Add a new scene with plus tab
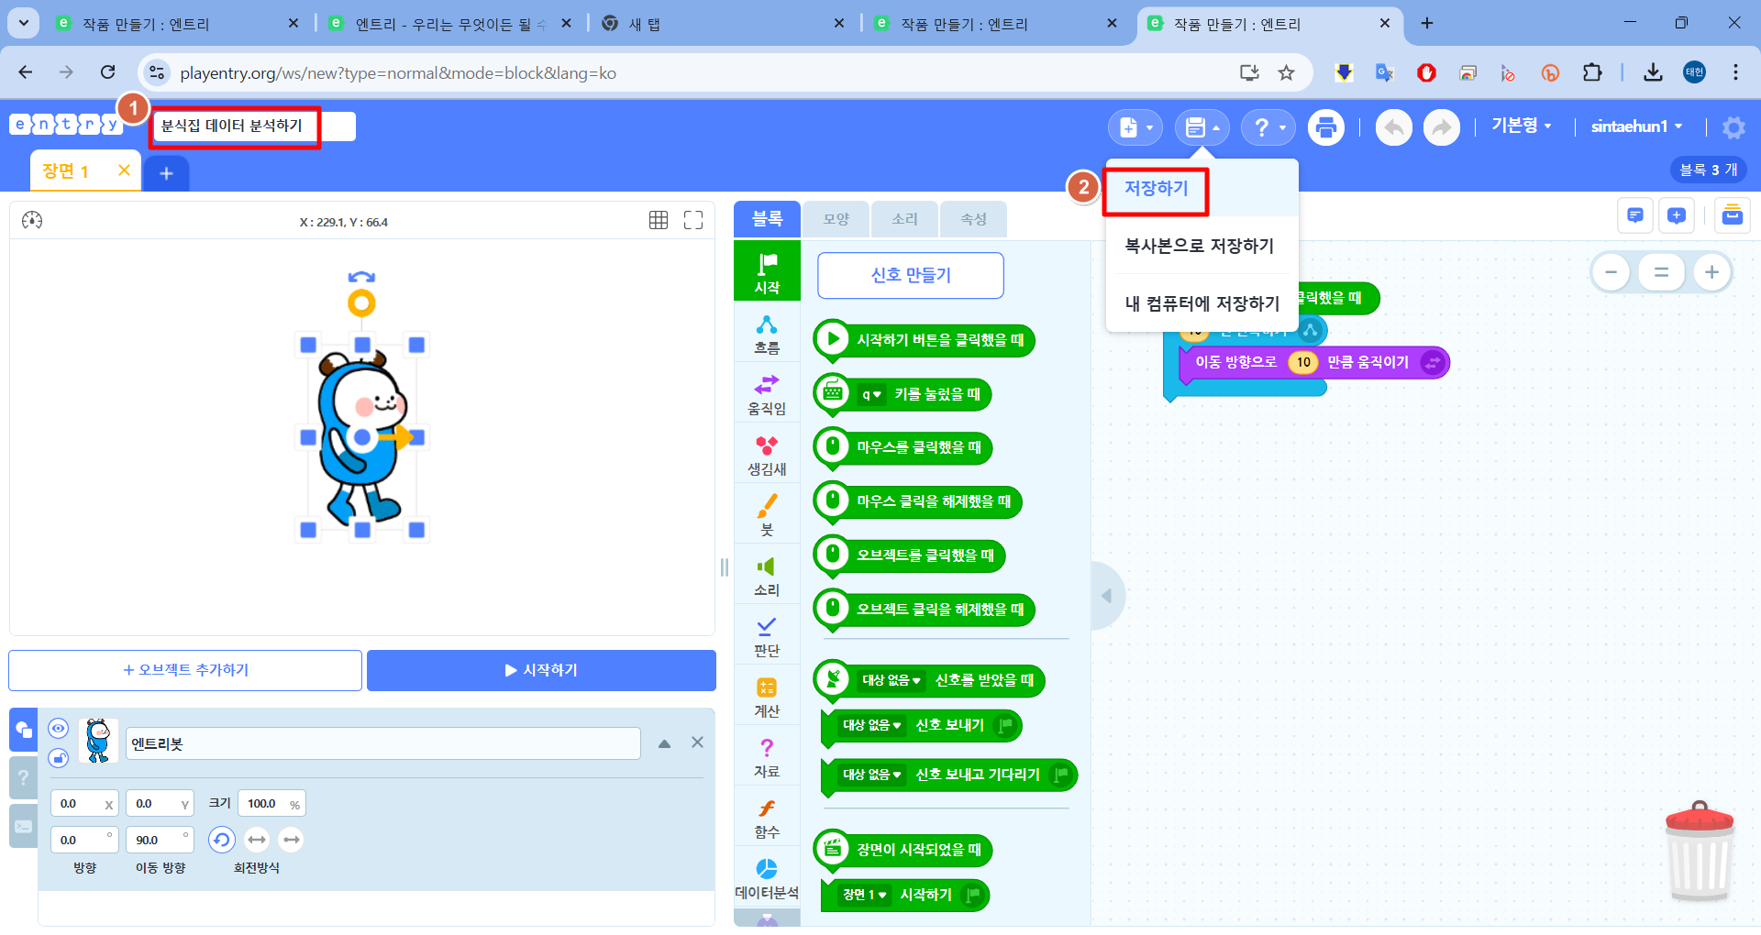Viewport: 1761px width, 935px height. (166, 173)
